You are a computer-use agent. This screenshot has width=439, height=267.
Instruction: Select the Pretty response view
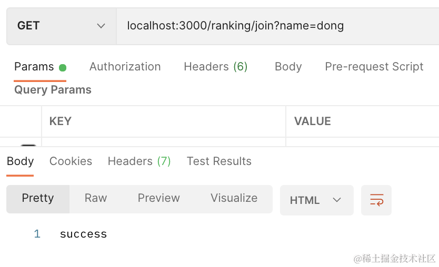click(38, 198)
